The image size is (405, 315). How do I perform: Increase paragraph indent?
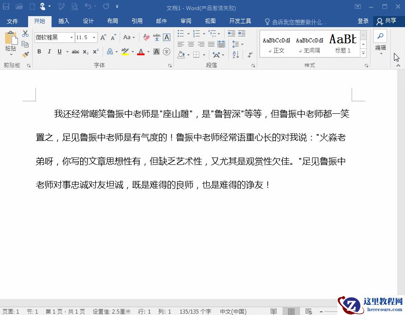(x=242, y=33)
